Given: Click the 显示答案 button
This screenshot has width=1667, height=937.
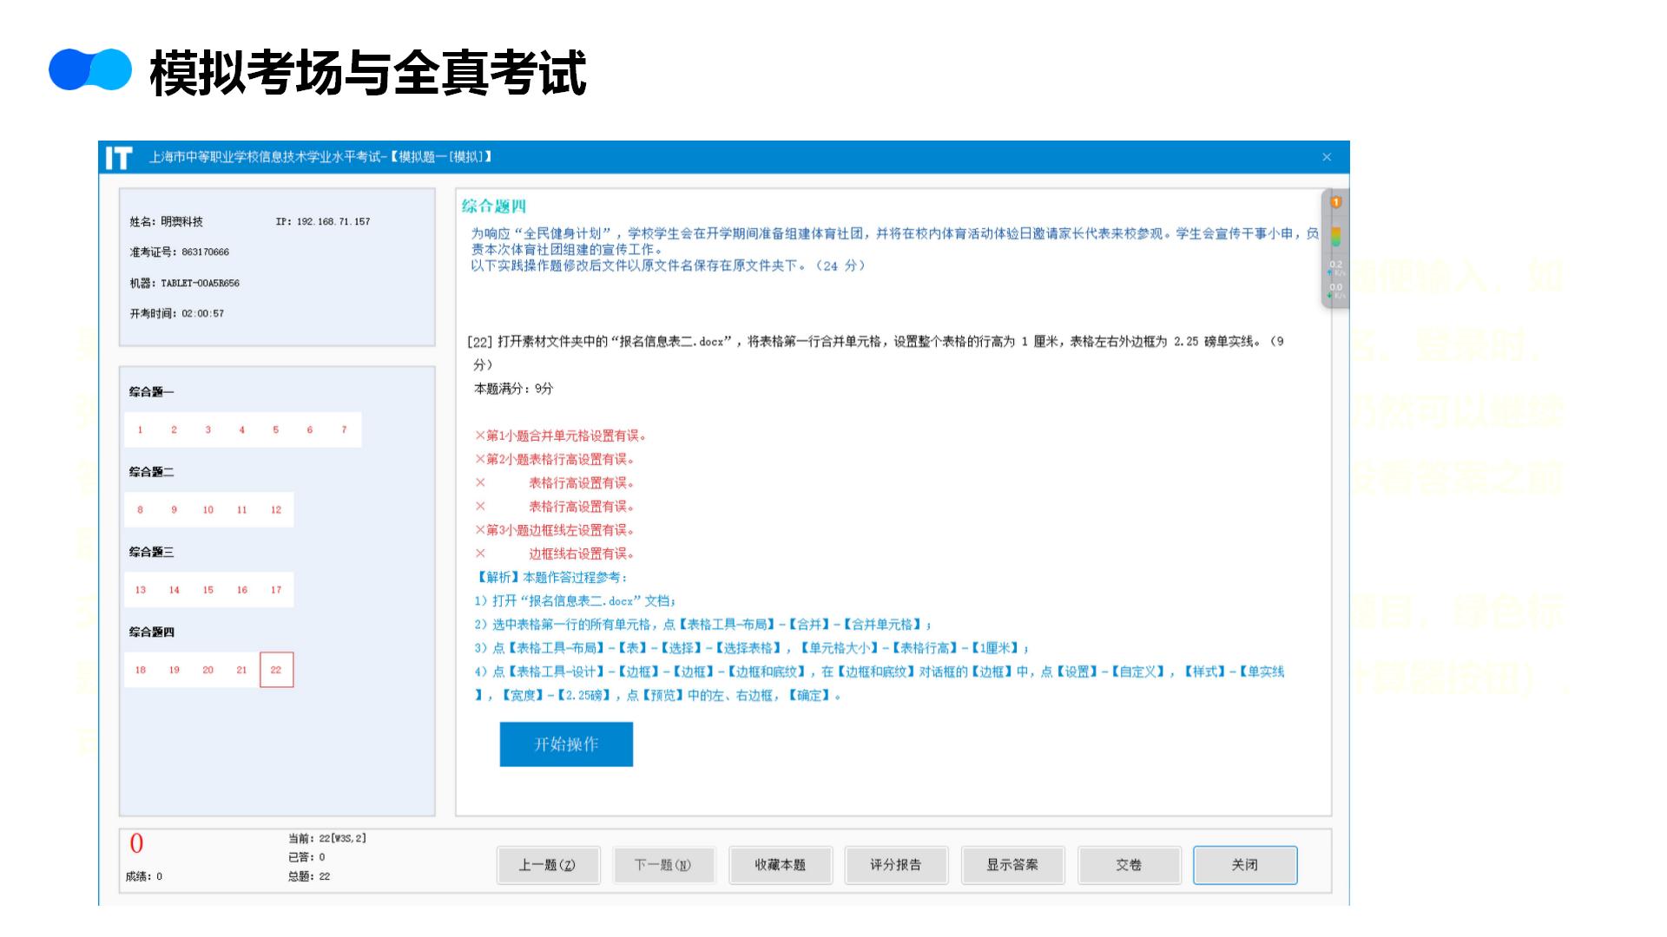Looking at the screenshot, I should tap(1012, 865).
